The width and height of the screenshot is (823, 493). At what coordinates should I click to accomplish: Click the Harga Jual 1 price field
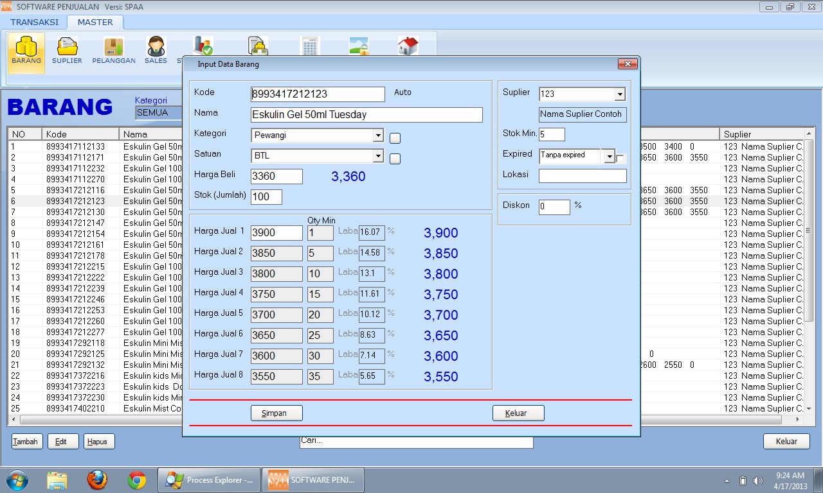(x=276, y=233)
